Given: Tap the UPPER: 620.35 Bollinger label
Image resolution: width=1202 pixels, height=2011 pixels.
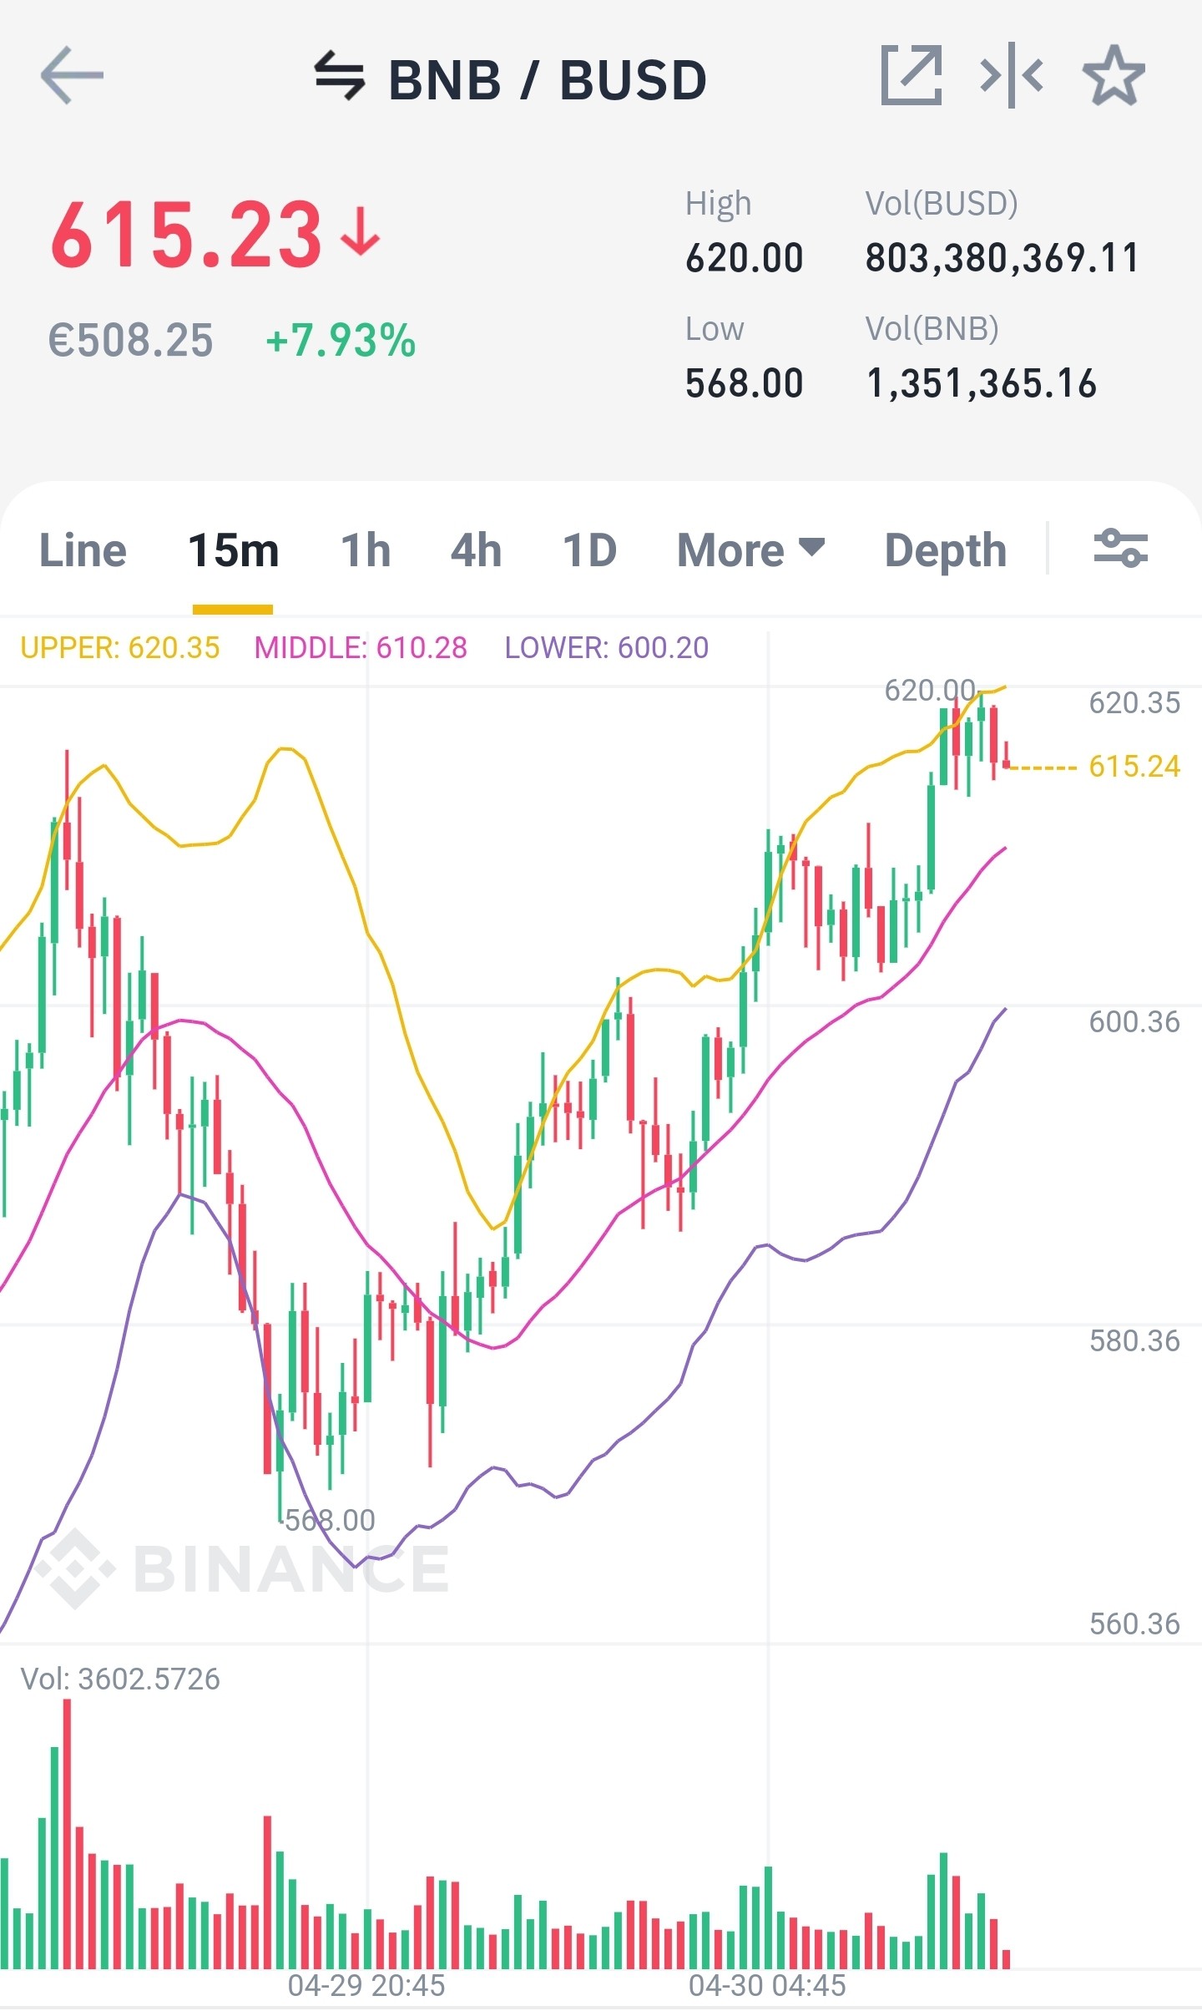Looking at the screenshot, I should [x=120, y=647].
